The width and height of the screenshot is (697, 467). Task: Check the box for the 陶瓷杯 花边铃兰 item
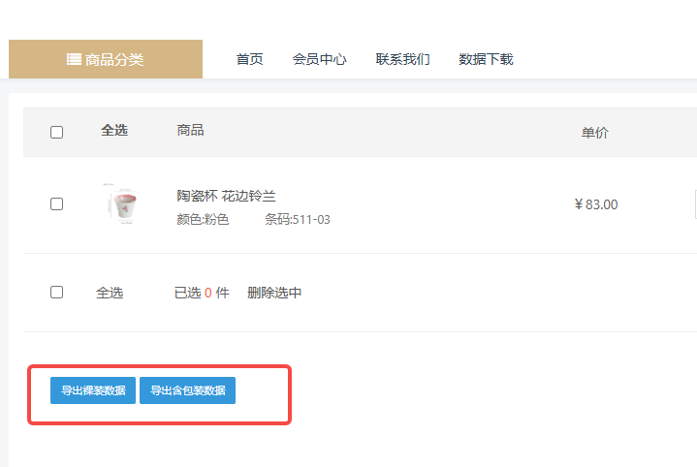(56, 204)
